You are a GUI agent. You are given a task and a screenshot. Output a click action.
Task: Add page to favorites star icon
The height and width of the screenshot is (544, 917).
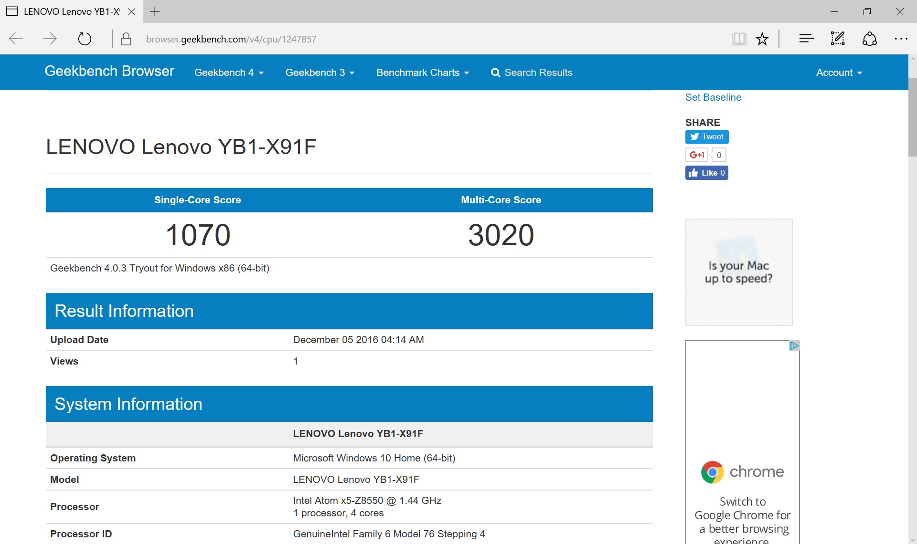[x=762, y=39]
